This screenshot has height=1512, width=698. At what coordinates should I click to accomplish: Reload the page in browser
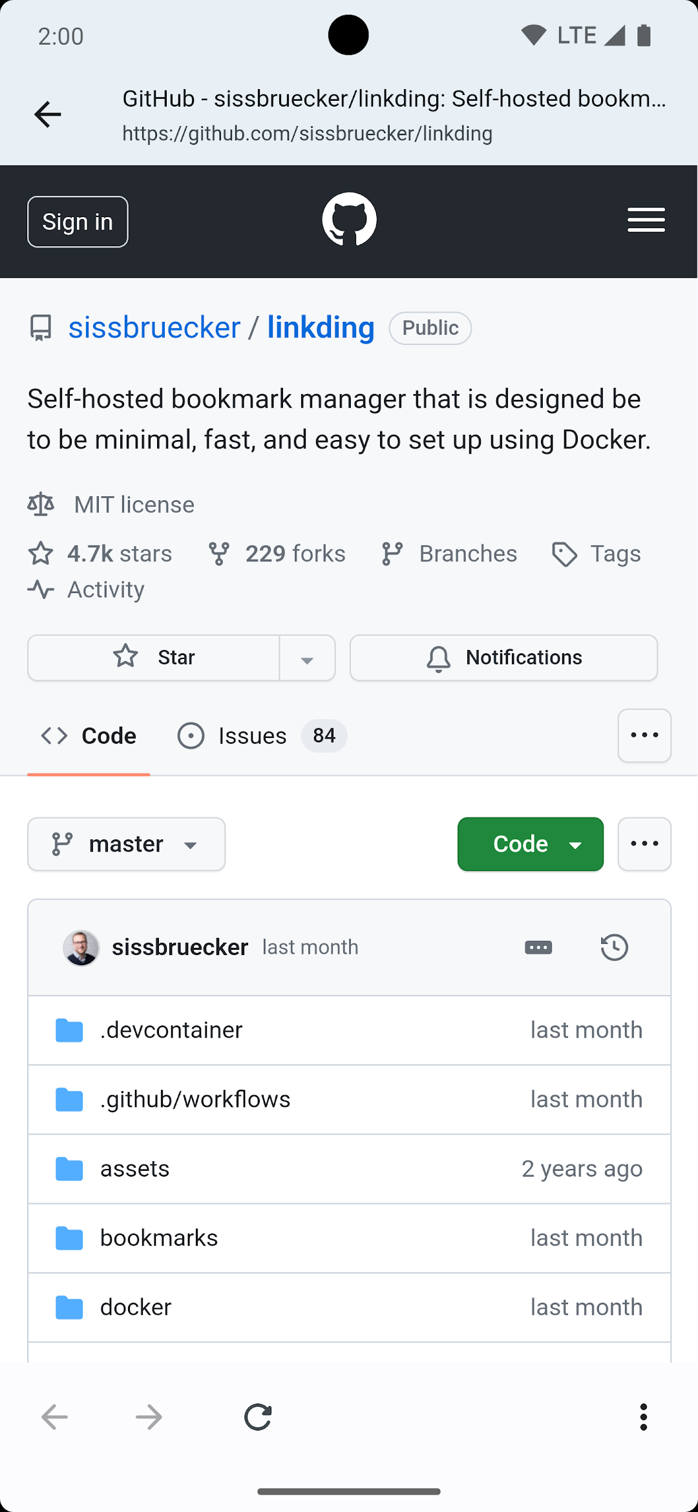pyautogui.click(x=258, y=1417)
